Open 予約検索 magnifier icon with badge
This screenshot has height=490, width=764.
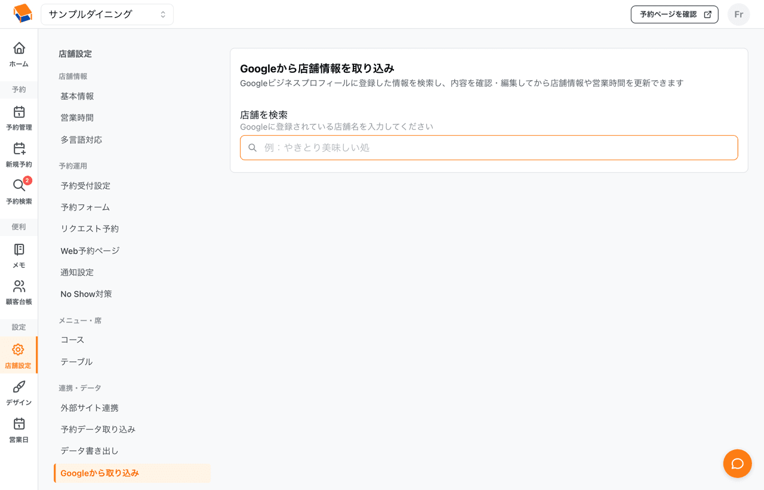[x=19, y=185]
